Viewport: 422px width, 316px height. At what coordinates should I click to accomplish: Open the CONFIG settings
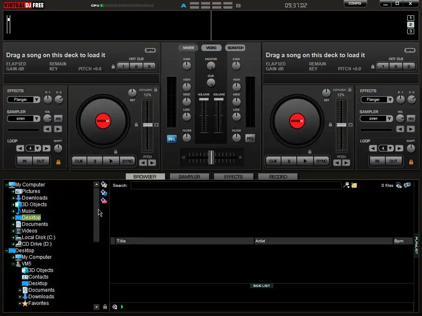click(x=355, y=3)
